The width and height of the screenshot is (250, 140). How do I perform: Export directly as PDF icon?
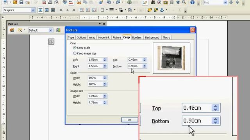coord(44,2)
